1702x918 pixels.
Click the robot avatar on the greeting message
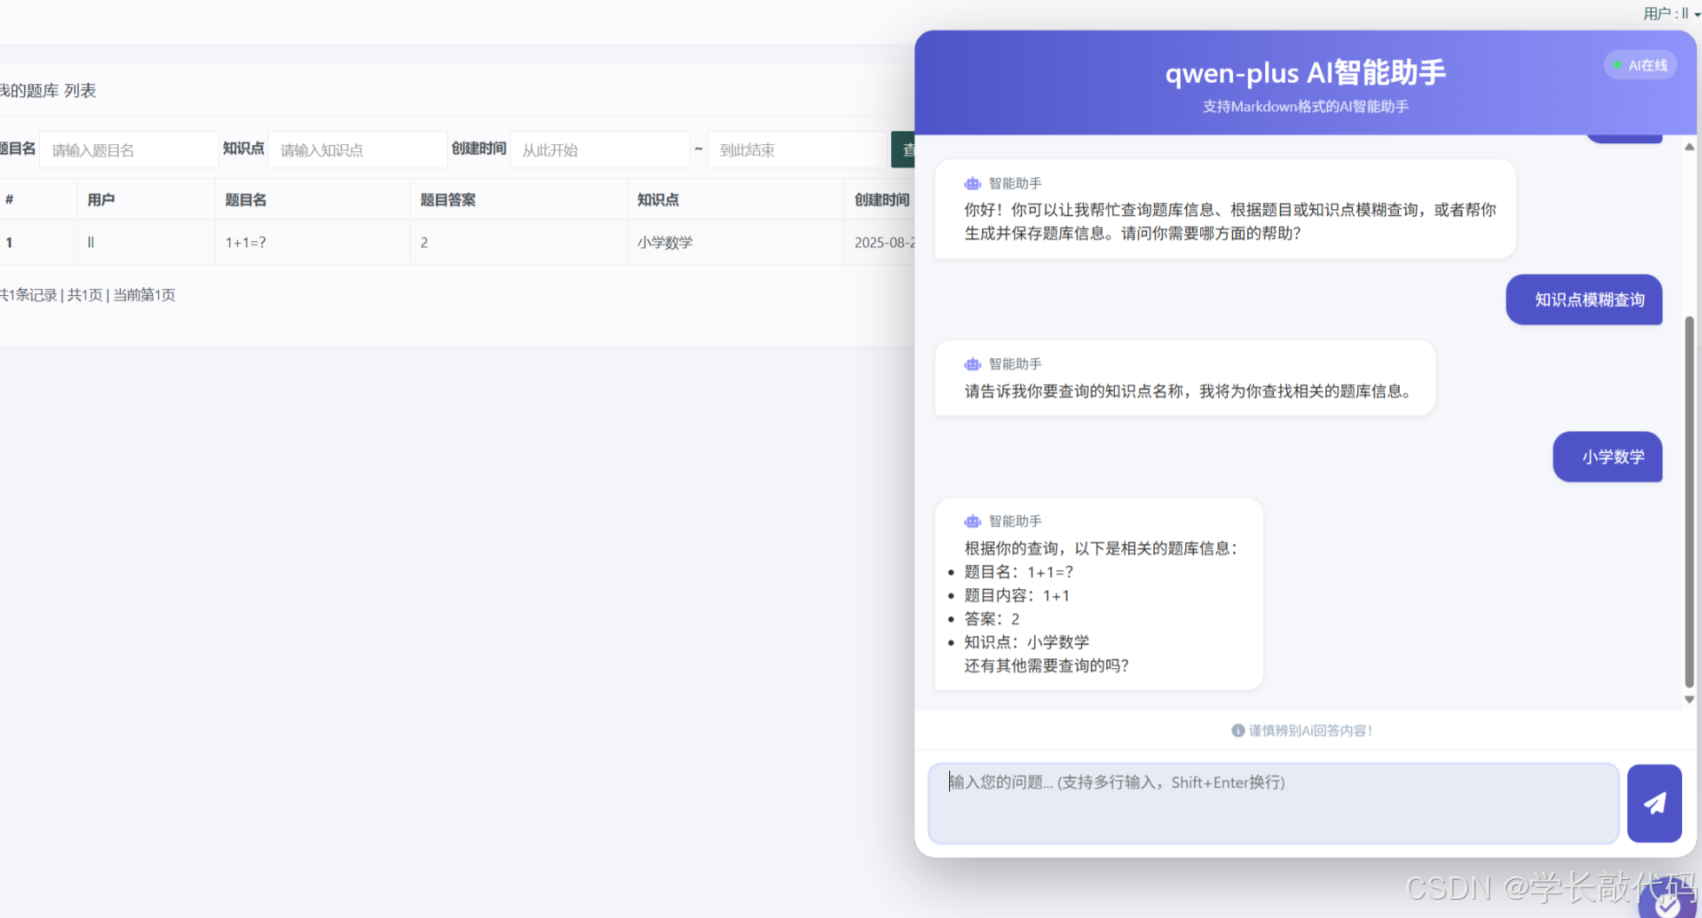click(x=973, y=183)
